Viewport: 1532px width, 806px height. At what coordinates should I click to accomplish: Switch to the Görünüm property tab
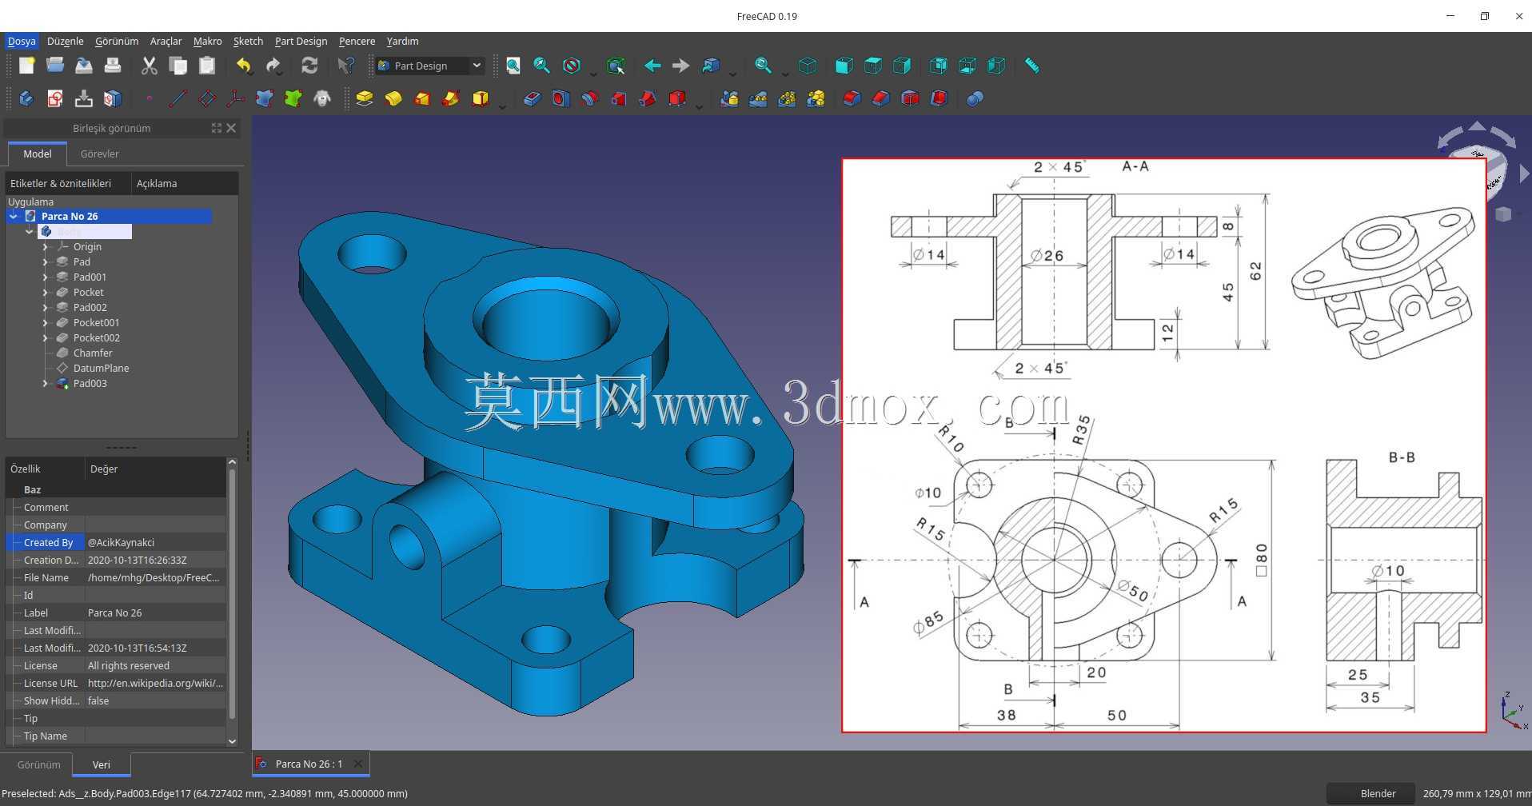[38, 764]
